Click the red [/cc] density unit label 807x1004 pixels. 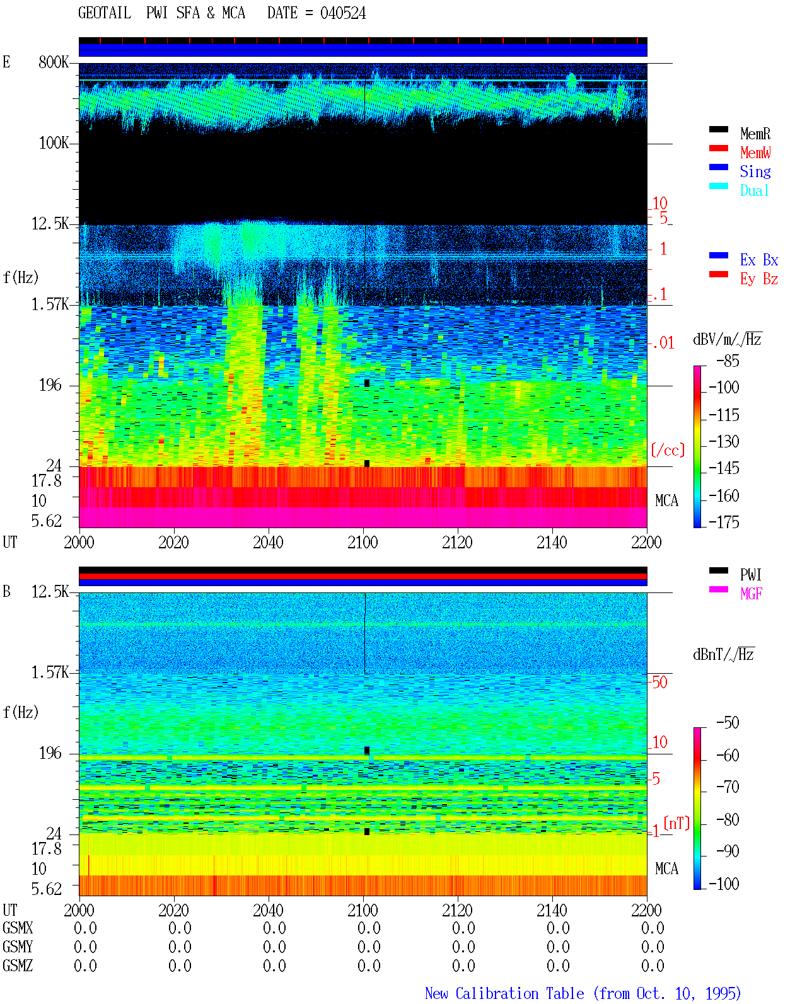tap(668, 450)
